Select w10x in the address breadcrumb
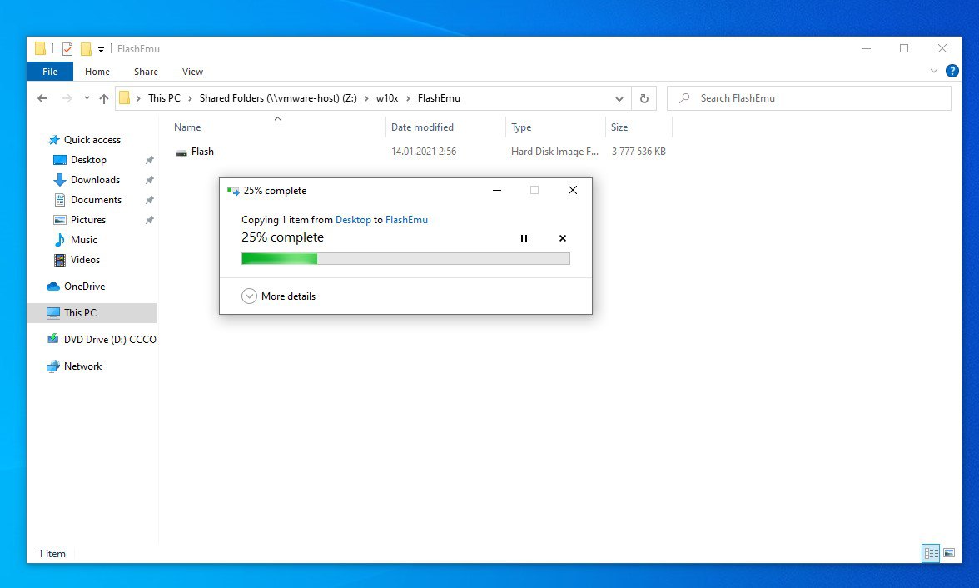This screenshot has height=588, width=979. click(387, 98)
